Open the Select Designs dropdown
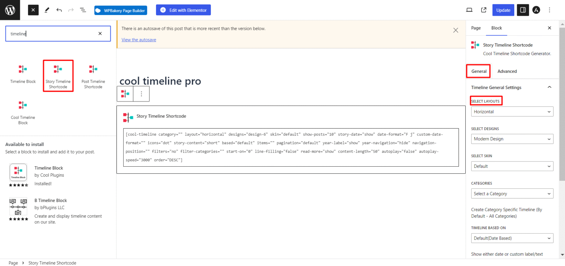 coord(512,139)
